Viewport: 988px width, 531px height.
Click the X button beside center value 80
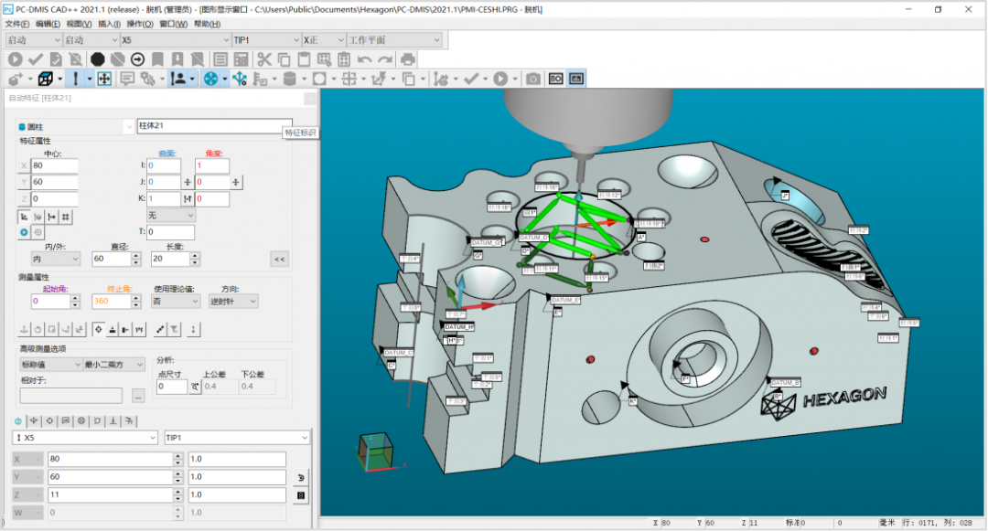[24, 166]
